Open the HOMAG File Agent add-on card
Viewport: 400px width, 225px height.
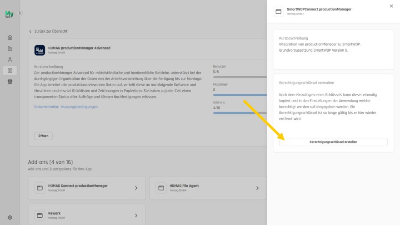[x=208, y=188]
